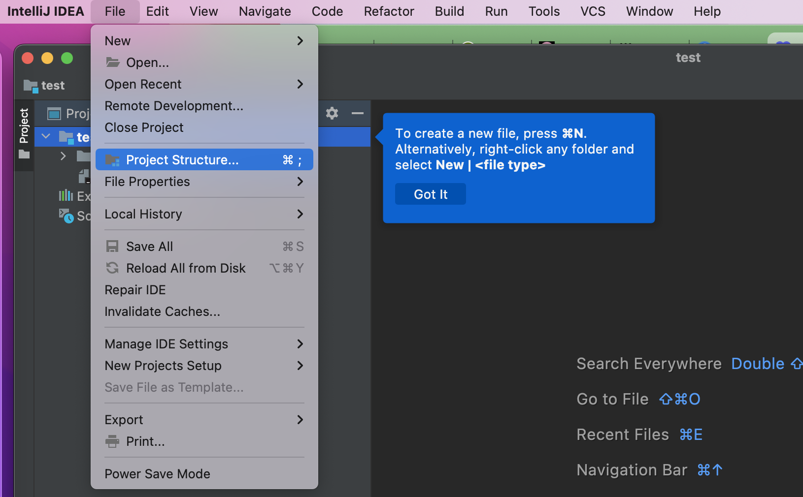The image size is (803, 497).
Task: Expand the Open Recent submenu
Action: 204,84
